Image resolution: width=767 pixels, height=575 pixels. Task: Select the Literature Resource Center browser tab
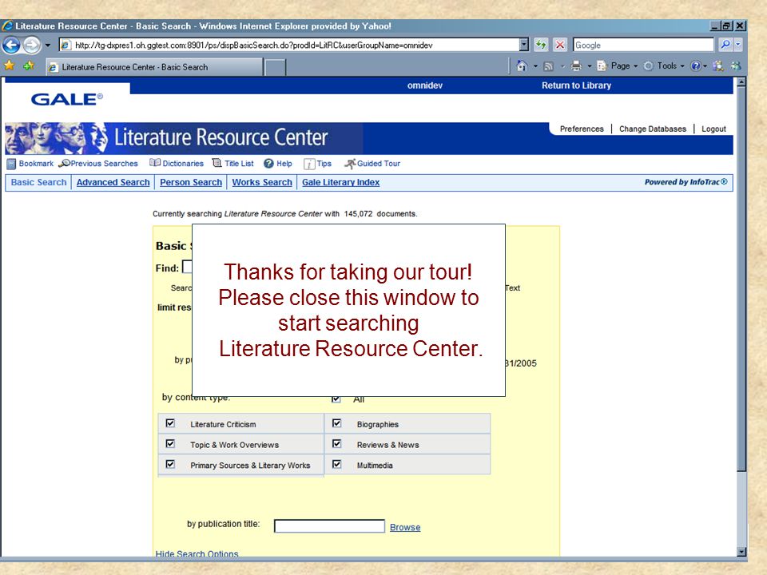point(154,67)
